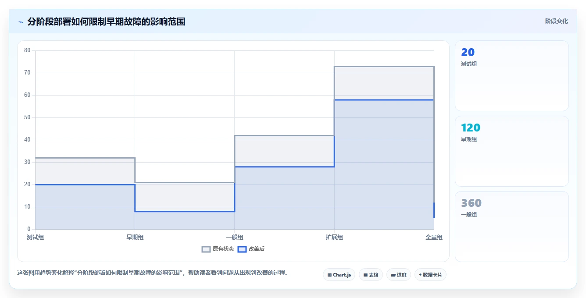This screenshot has width=586, height=298.
Task: Click the y-axis value 50
Action: tap(27, 117)
